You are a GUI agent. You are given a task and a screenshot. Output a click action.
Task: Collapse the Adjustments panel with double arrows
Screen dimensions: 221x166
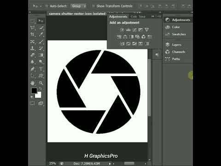click(153, 16)
